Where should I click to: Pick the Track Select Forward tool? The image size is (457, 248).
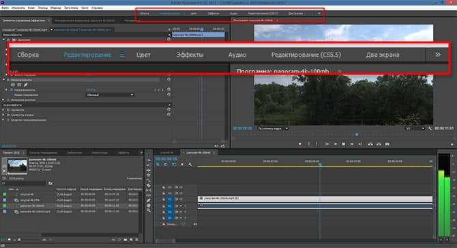tap(148, 160)
